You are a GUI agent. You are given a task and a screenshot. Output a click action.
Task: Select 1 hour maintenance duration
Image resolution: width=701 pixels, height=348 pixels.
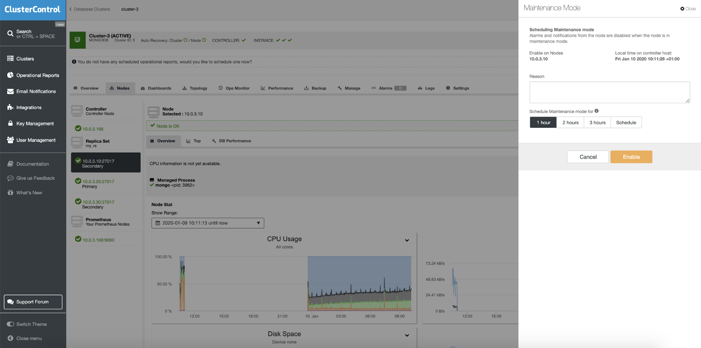pos(543,122)
